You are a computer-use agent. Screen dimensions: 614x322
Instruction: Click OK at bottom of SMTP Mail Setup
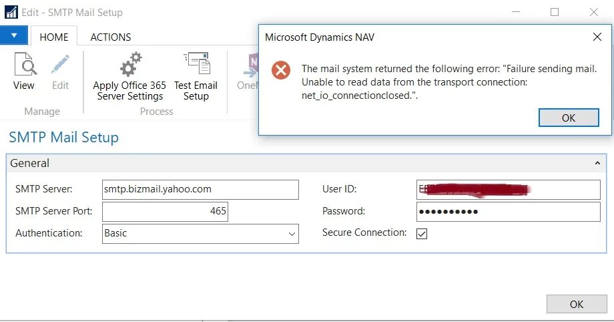pyautogui.click(x=577, y=304)
